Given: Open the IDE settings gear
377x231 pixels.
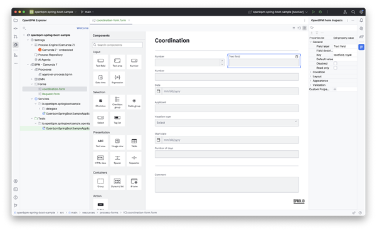Looking at the screenshot, I should pyautogui.click(x=361, y=12).
